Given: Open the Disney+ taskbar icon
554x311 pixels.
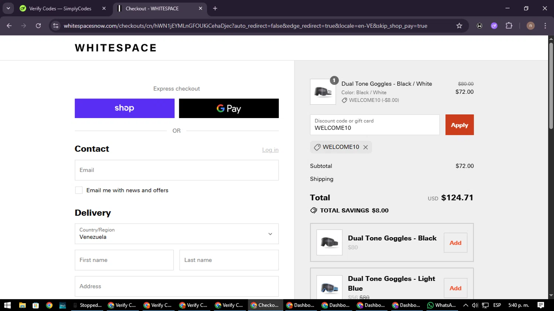Looking at the screenshot, I should click(62, 305).
